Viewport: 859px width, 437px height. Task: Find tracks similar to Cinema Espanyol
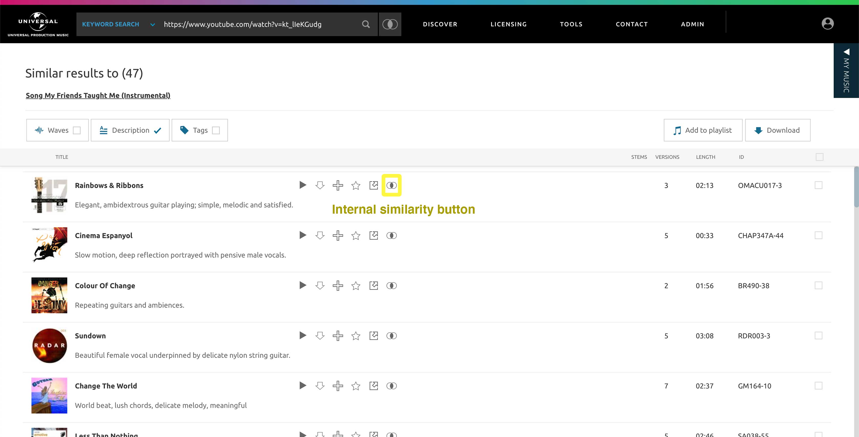tap(391, 235)
